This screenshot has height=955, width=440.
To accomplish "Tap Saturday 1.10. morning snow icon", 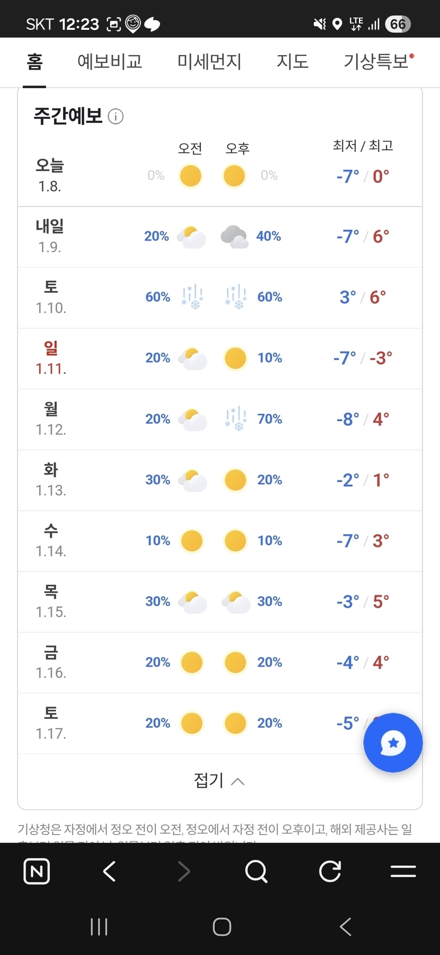I will pos(192,296).
